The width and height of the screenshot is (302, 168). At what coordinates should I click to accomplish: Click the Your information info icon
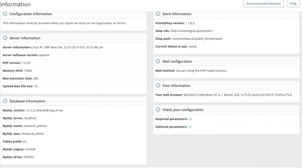158,85
